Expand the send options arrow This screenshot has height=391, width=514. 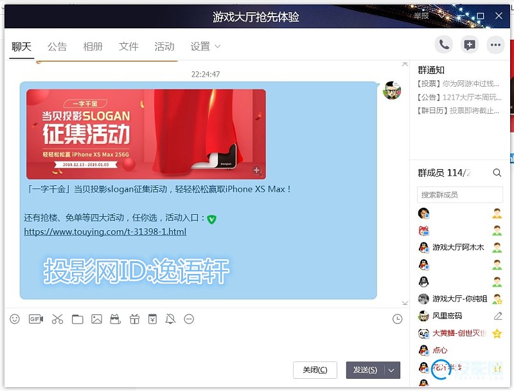(392, 370)
